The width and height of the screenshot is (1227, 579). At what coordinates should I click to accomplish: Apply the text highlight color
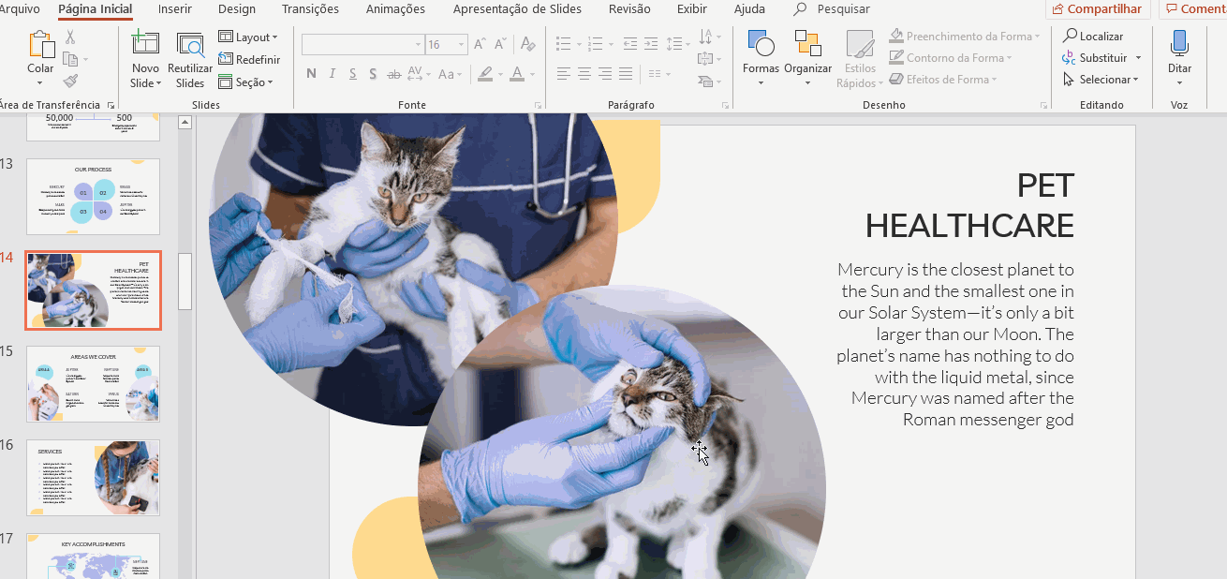coord(484,74)
